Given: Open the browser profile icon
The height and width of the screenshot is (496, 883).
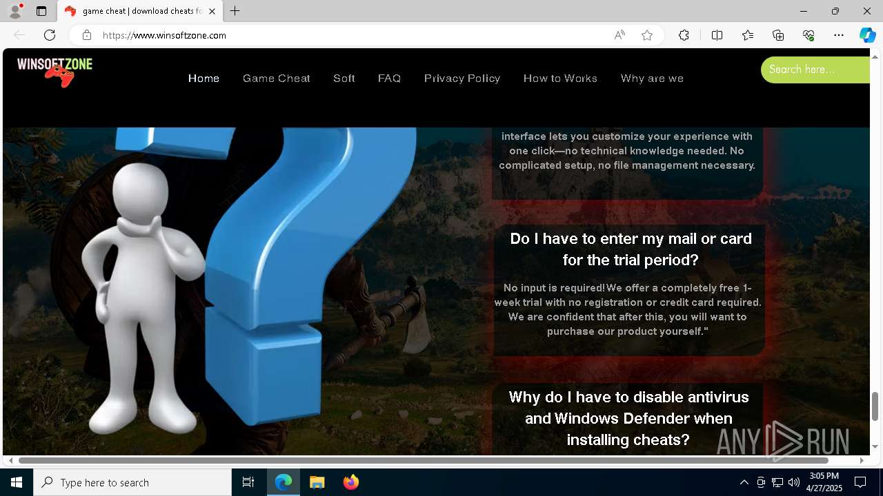Looking at the screenshot, I should pyautogui.click(x=14, y=11).
